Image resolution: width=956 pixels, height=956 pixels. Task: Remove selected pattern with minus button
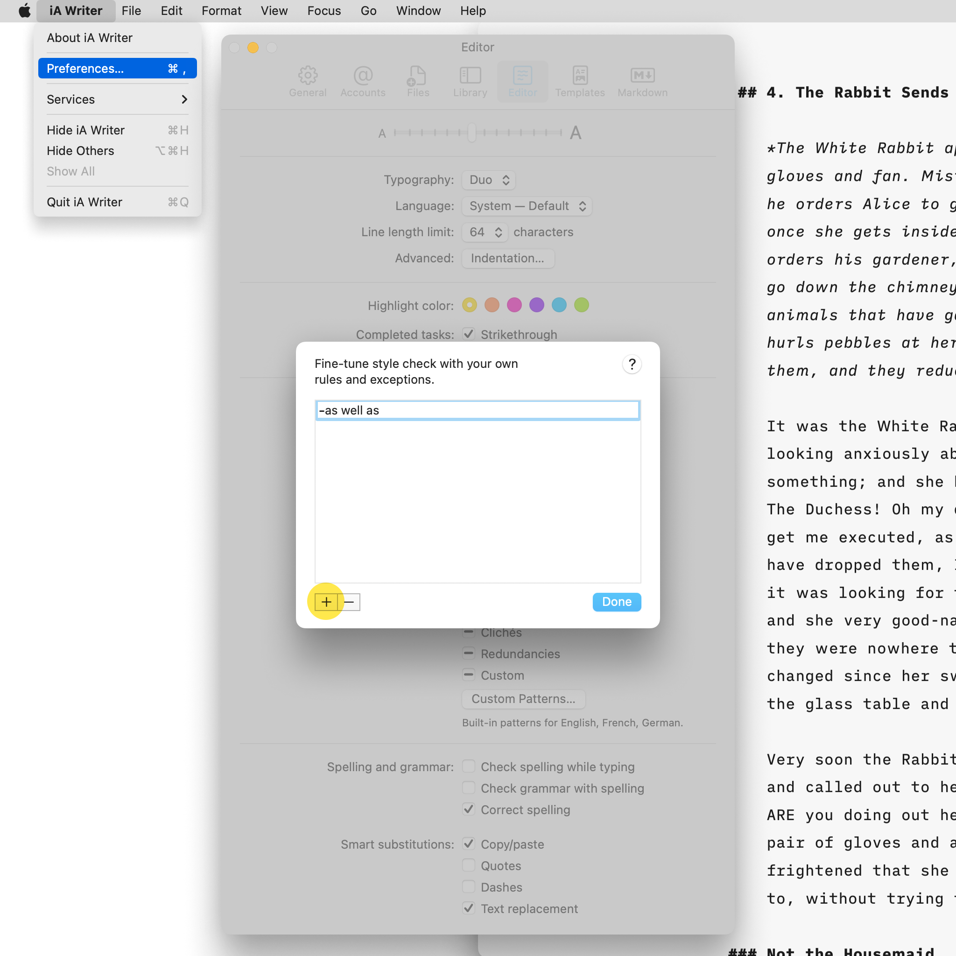(349, 602)
